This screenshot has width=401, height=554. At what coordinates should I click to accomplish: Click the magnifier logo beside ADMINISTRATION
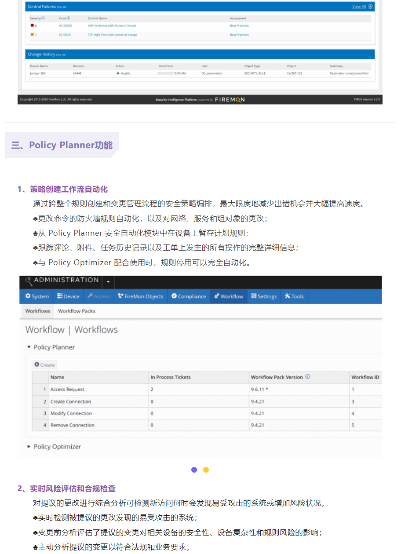[x=28, y=281]
